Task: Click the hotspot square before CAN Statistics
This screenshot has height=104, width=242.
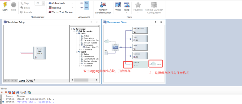Action: tap(131, 30)
